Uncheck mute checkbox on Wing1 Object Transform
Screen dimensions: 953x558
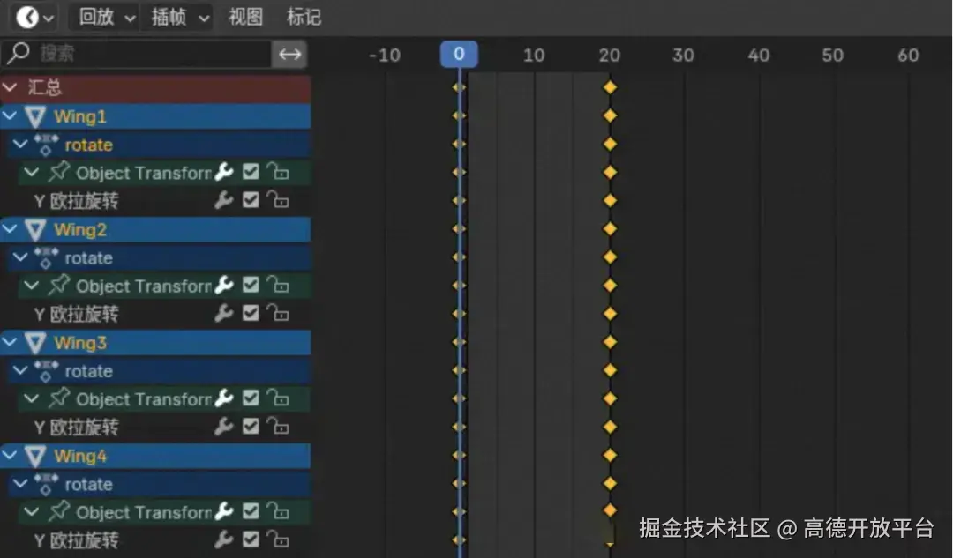pyautogui.click(x=251, y=172)
